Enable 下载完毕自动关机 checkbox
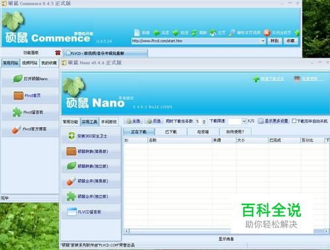Screen dimensions: 330x250 tap(294, 121)
